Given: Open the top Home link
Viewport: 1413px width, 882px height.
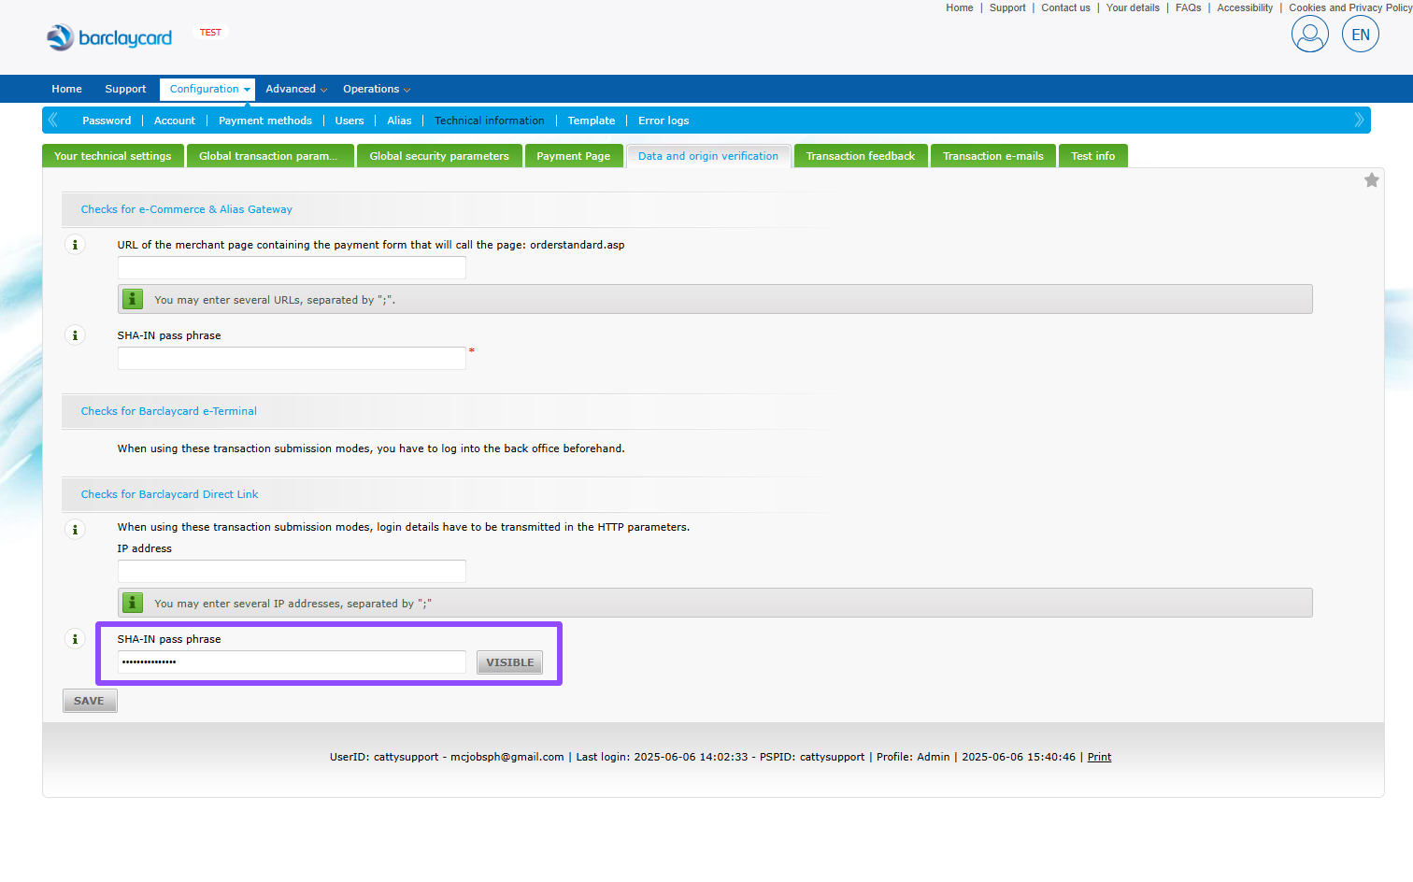Looking at the screenshot, I should point(959,7).
